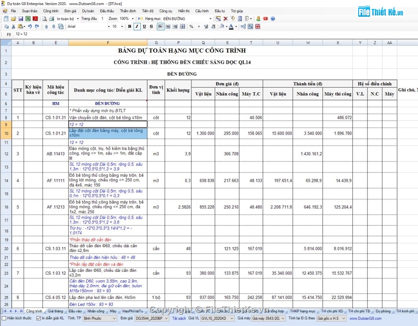Switch to the 'Giá tháng' sheet tab
This screenshot has height=326, width=418.
[55, 311]
